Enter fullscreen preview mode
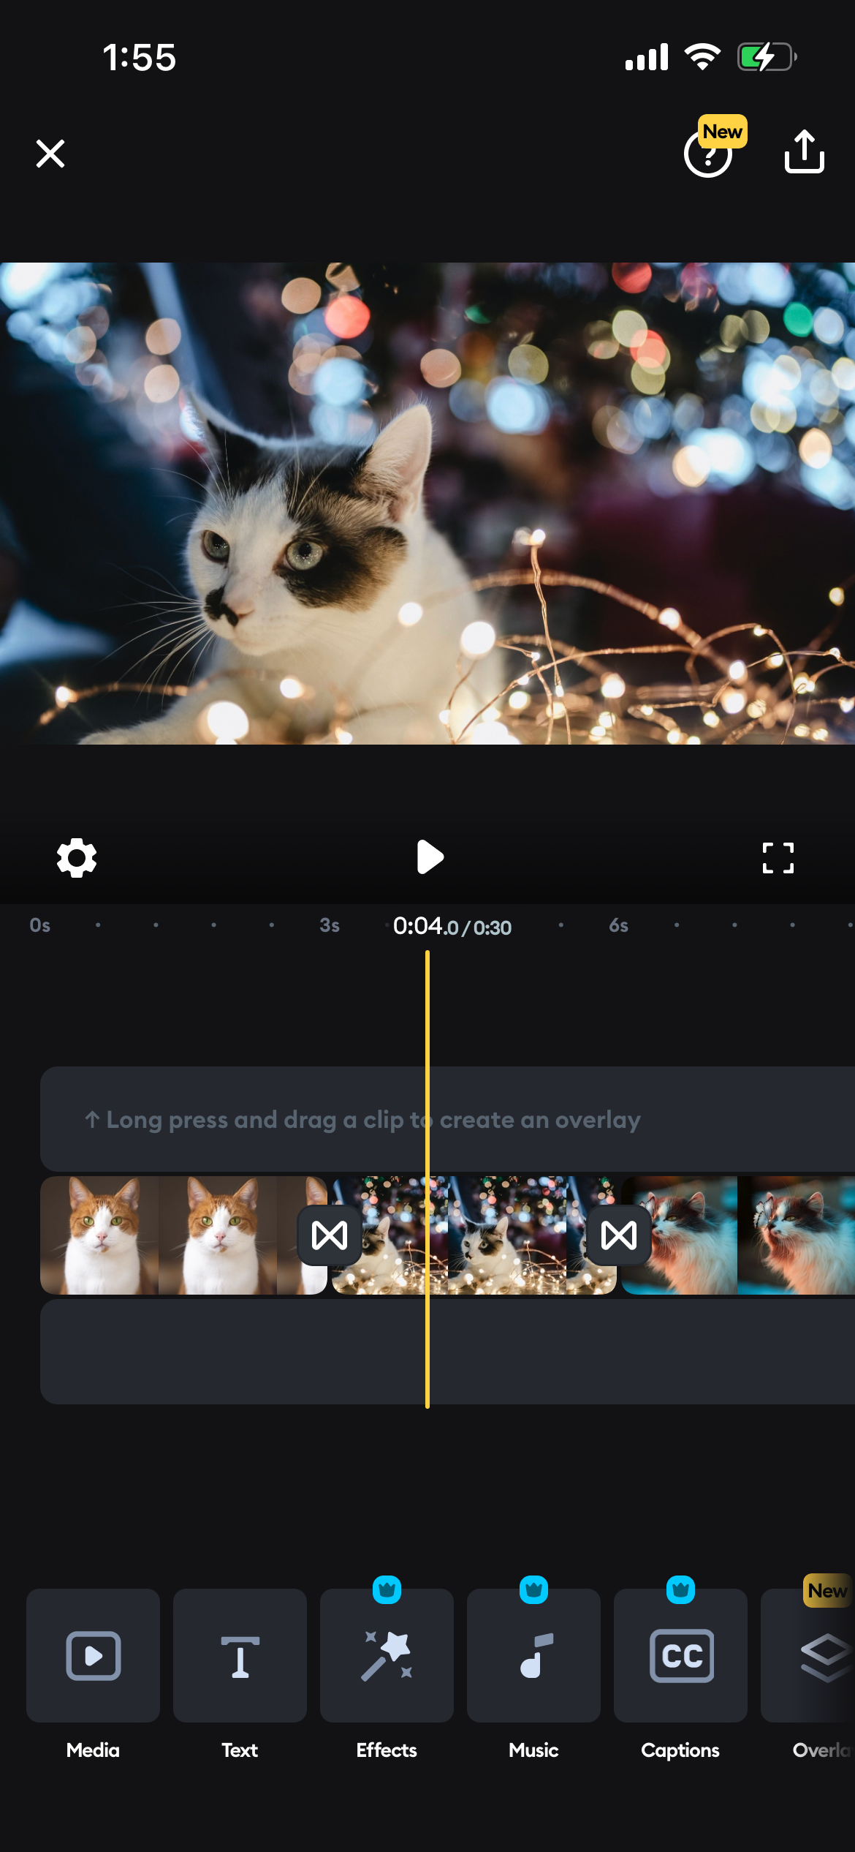The height and width of the screenshot is (1852, 855). [778, 858]
